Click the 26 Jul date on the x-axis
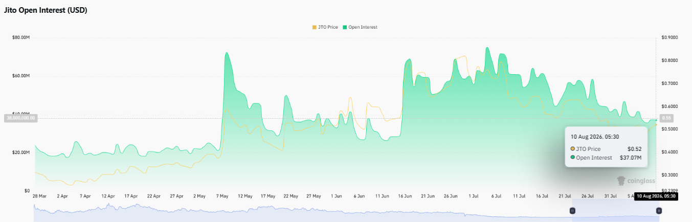 [x=588, y=196]
